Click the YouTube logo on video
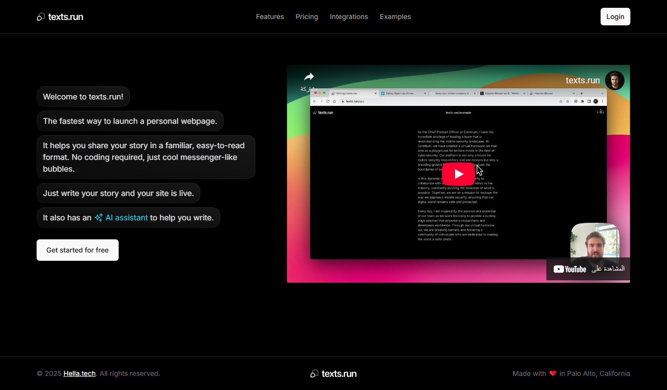The height and width of the screenshot is (390, 667). point(570,269)
